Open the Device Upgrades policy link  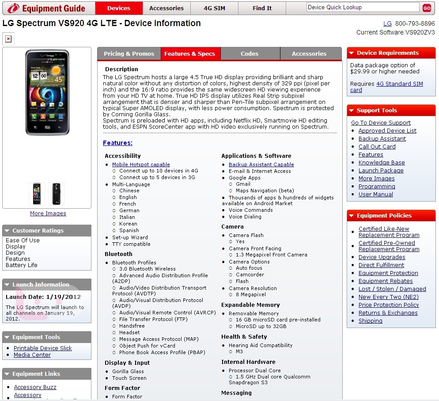click(x=382, y=257)
